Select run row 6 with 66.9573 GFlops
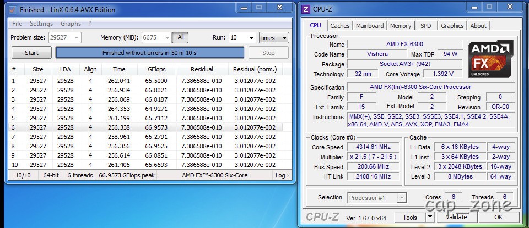Viewport: 529px width, 228px height. click(145, 127)
